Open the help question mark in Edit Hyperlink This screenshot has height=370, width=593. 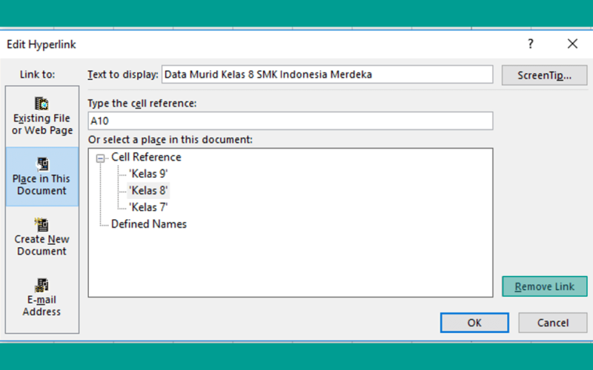click(x=531, y=44)
